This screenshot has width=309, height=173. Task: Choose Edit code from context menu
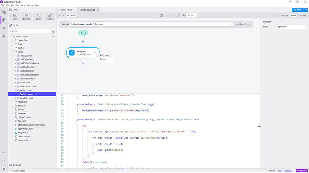[104, 55]
